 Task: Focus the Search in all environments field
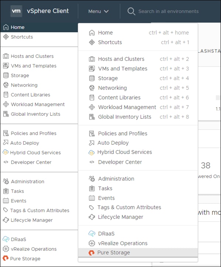point(169,11)
